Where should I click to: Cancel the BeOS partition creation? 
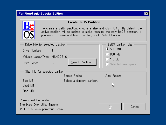click(x=135, y=107)
